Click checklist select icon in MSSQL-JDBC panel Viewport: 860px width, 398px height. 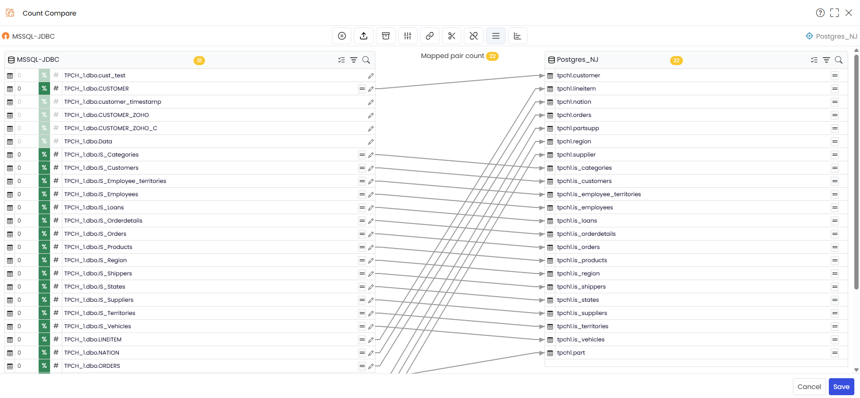point(341,60)
